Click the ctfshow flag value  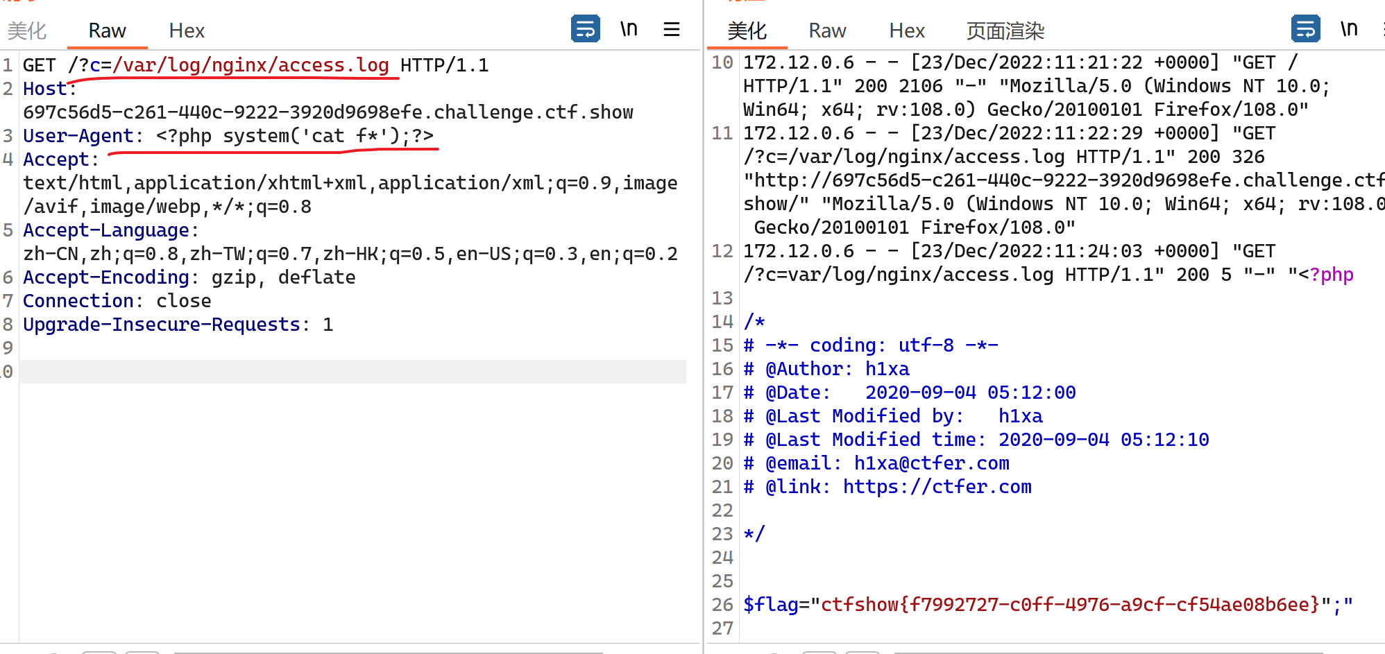1071,605
